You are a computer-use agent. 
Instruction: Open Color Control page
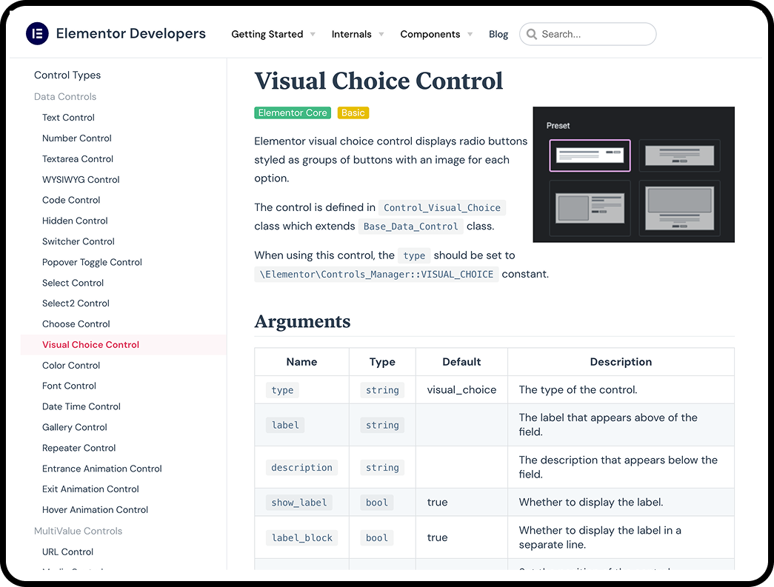[71, 365]
